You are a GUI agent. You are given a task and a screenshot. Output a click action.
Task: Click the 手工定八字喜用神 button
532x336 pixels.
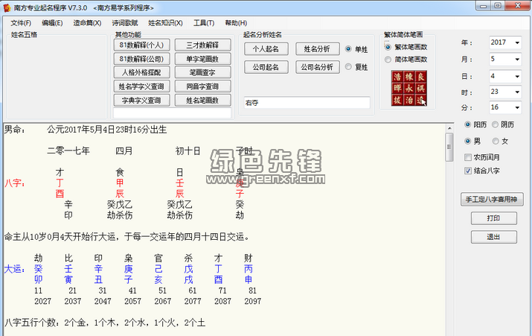(x=492, y=200)
